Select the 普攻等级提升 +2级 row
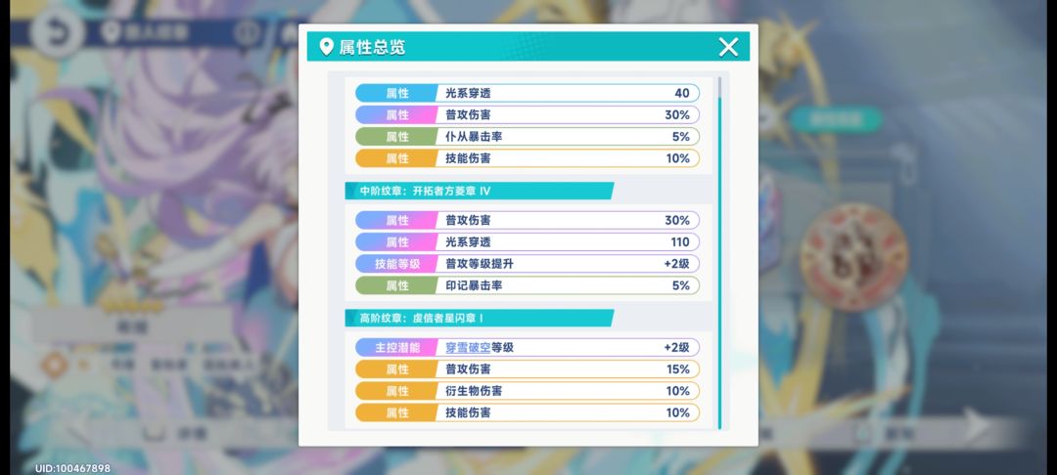The width and height of the screenshot is (1057, 475). [528, 264]
